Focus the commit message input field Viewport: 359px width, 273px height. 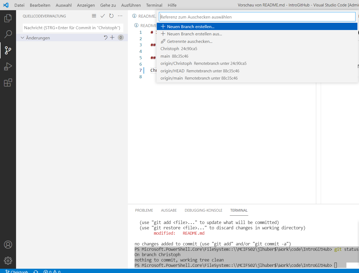pos(73,28)
